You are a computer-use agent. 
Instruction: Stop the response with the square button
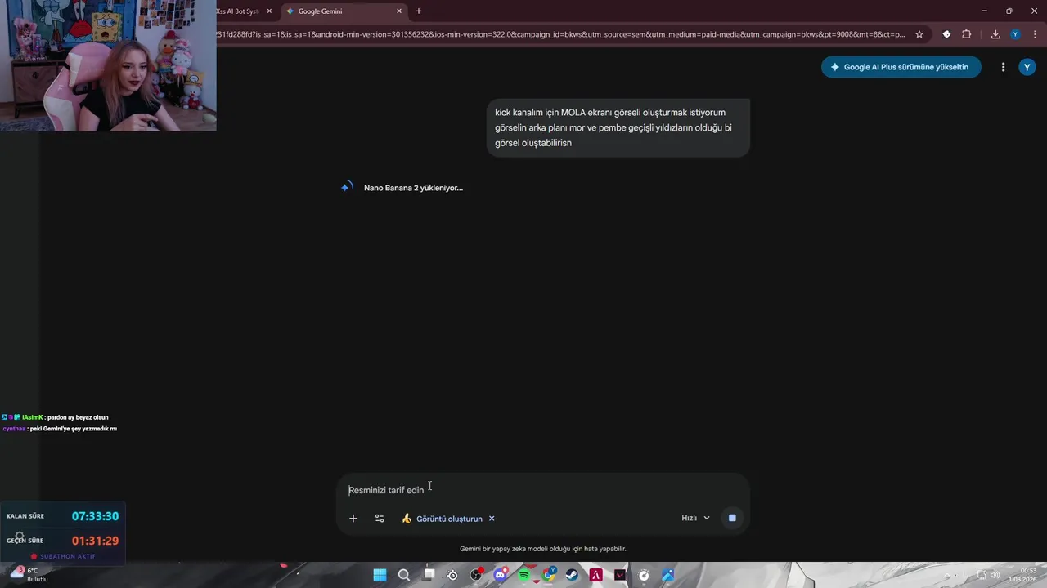pos(732,518)
